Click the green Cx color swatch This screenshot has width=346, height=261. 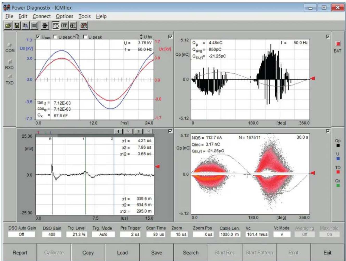(338, 185)
